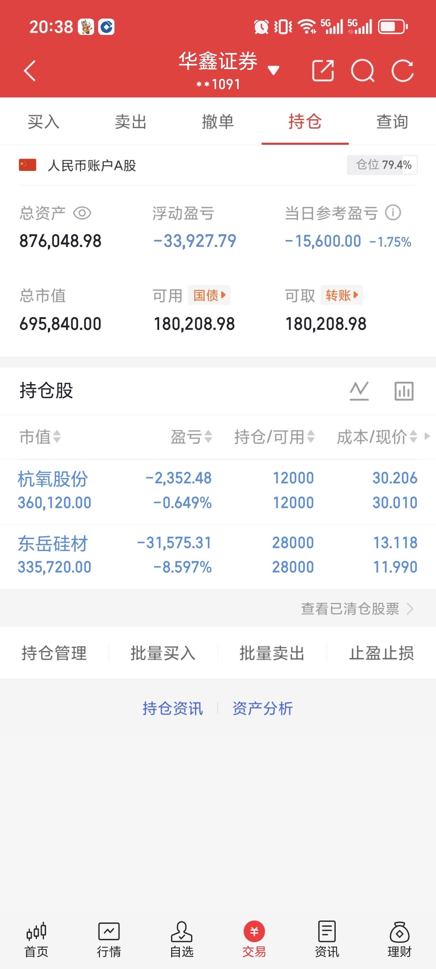Switch holdings to line chart view

(359, 391)
